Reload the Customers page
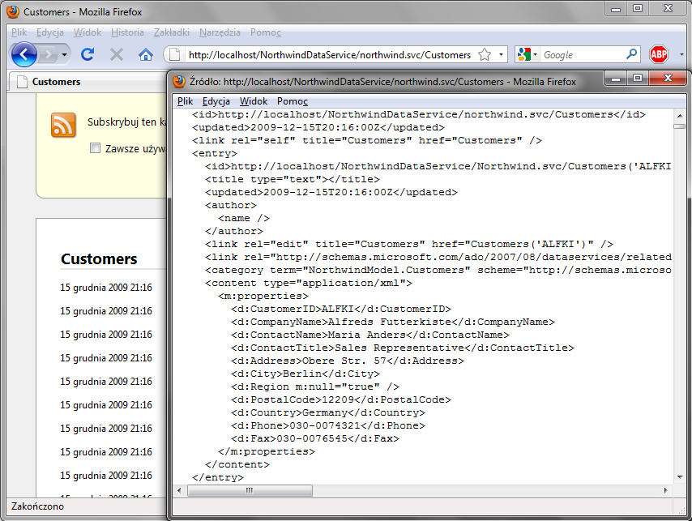This screenshot has width=692, height=521. 88,54
